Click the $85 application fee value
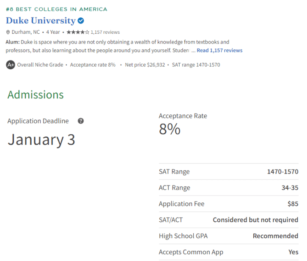Viewport: 307px width, 261px height. click(x=293, y=204)
